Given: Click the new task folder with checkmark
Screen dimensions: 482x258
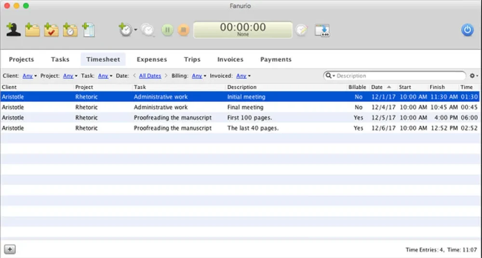Looking at the screenshot, I should (x=51, y=30).
